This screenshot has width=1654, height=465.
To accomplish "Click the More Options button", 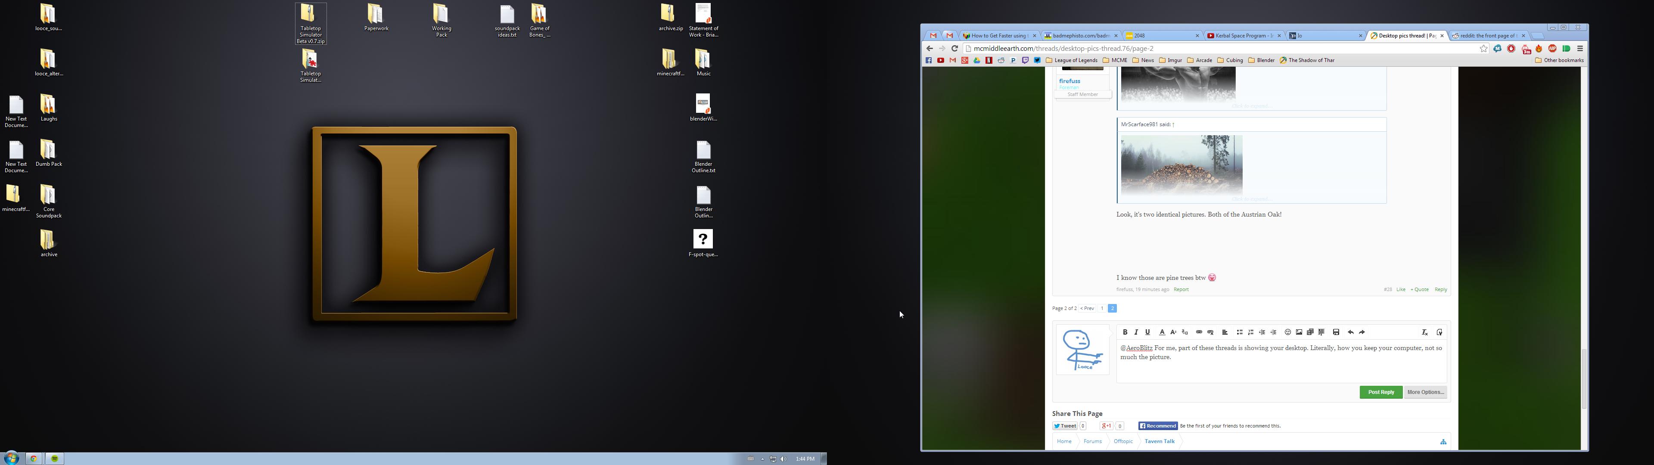I will click(x=1425, y=392).
